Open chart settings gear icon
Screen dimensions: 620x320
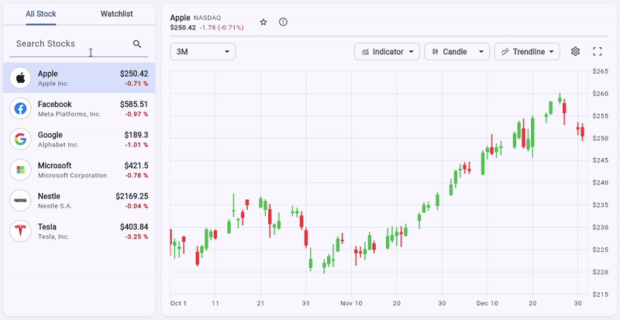575,51
